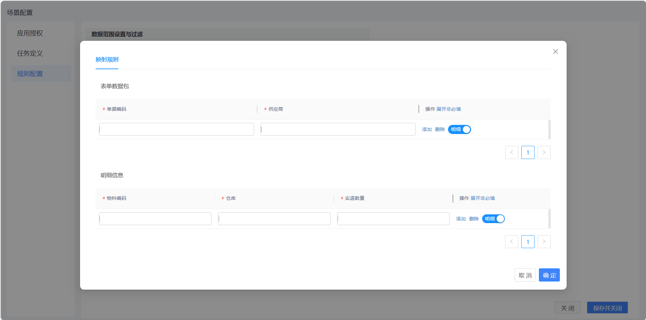646x320 pixels.
Task: Go to next page in 表单数据包 pagination
Action: (544, 153)
